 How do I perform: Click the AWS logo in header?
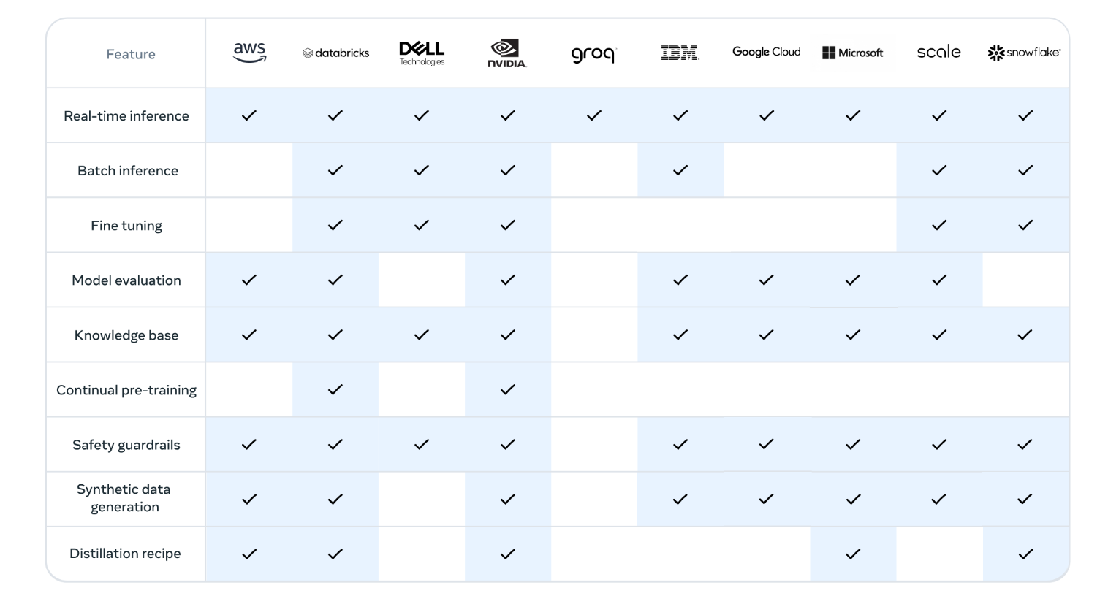(249, 53)
